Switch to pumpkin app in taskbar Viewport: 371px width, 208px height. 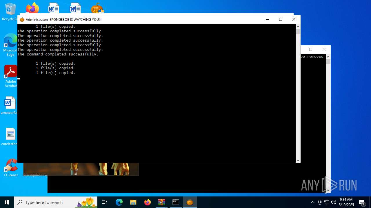190,202
